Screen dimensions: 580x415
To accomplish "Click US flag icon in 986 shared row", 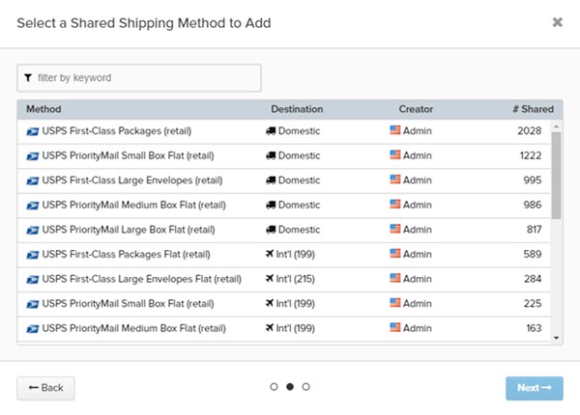I will 395,205.
